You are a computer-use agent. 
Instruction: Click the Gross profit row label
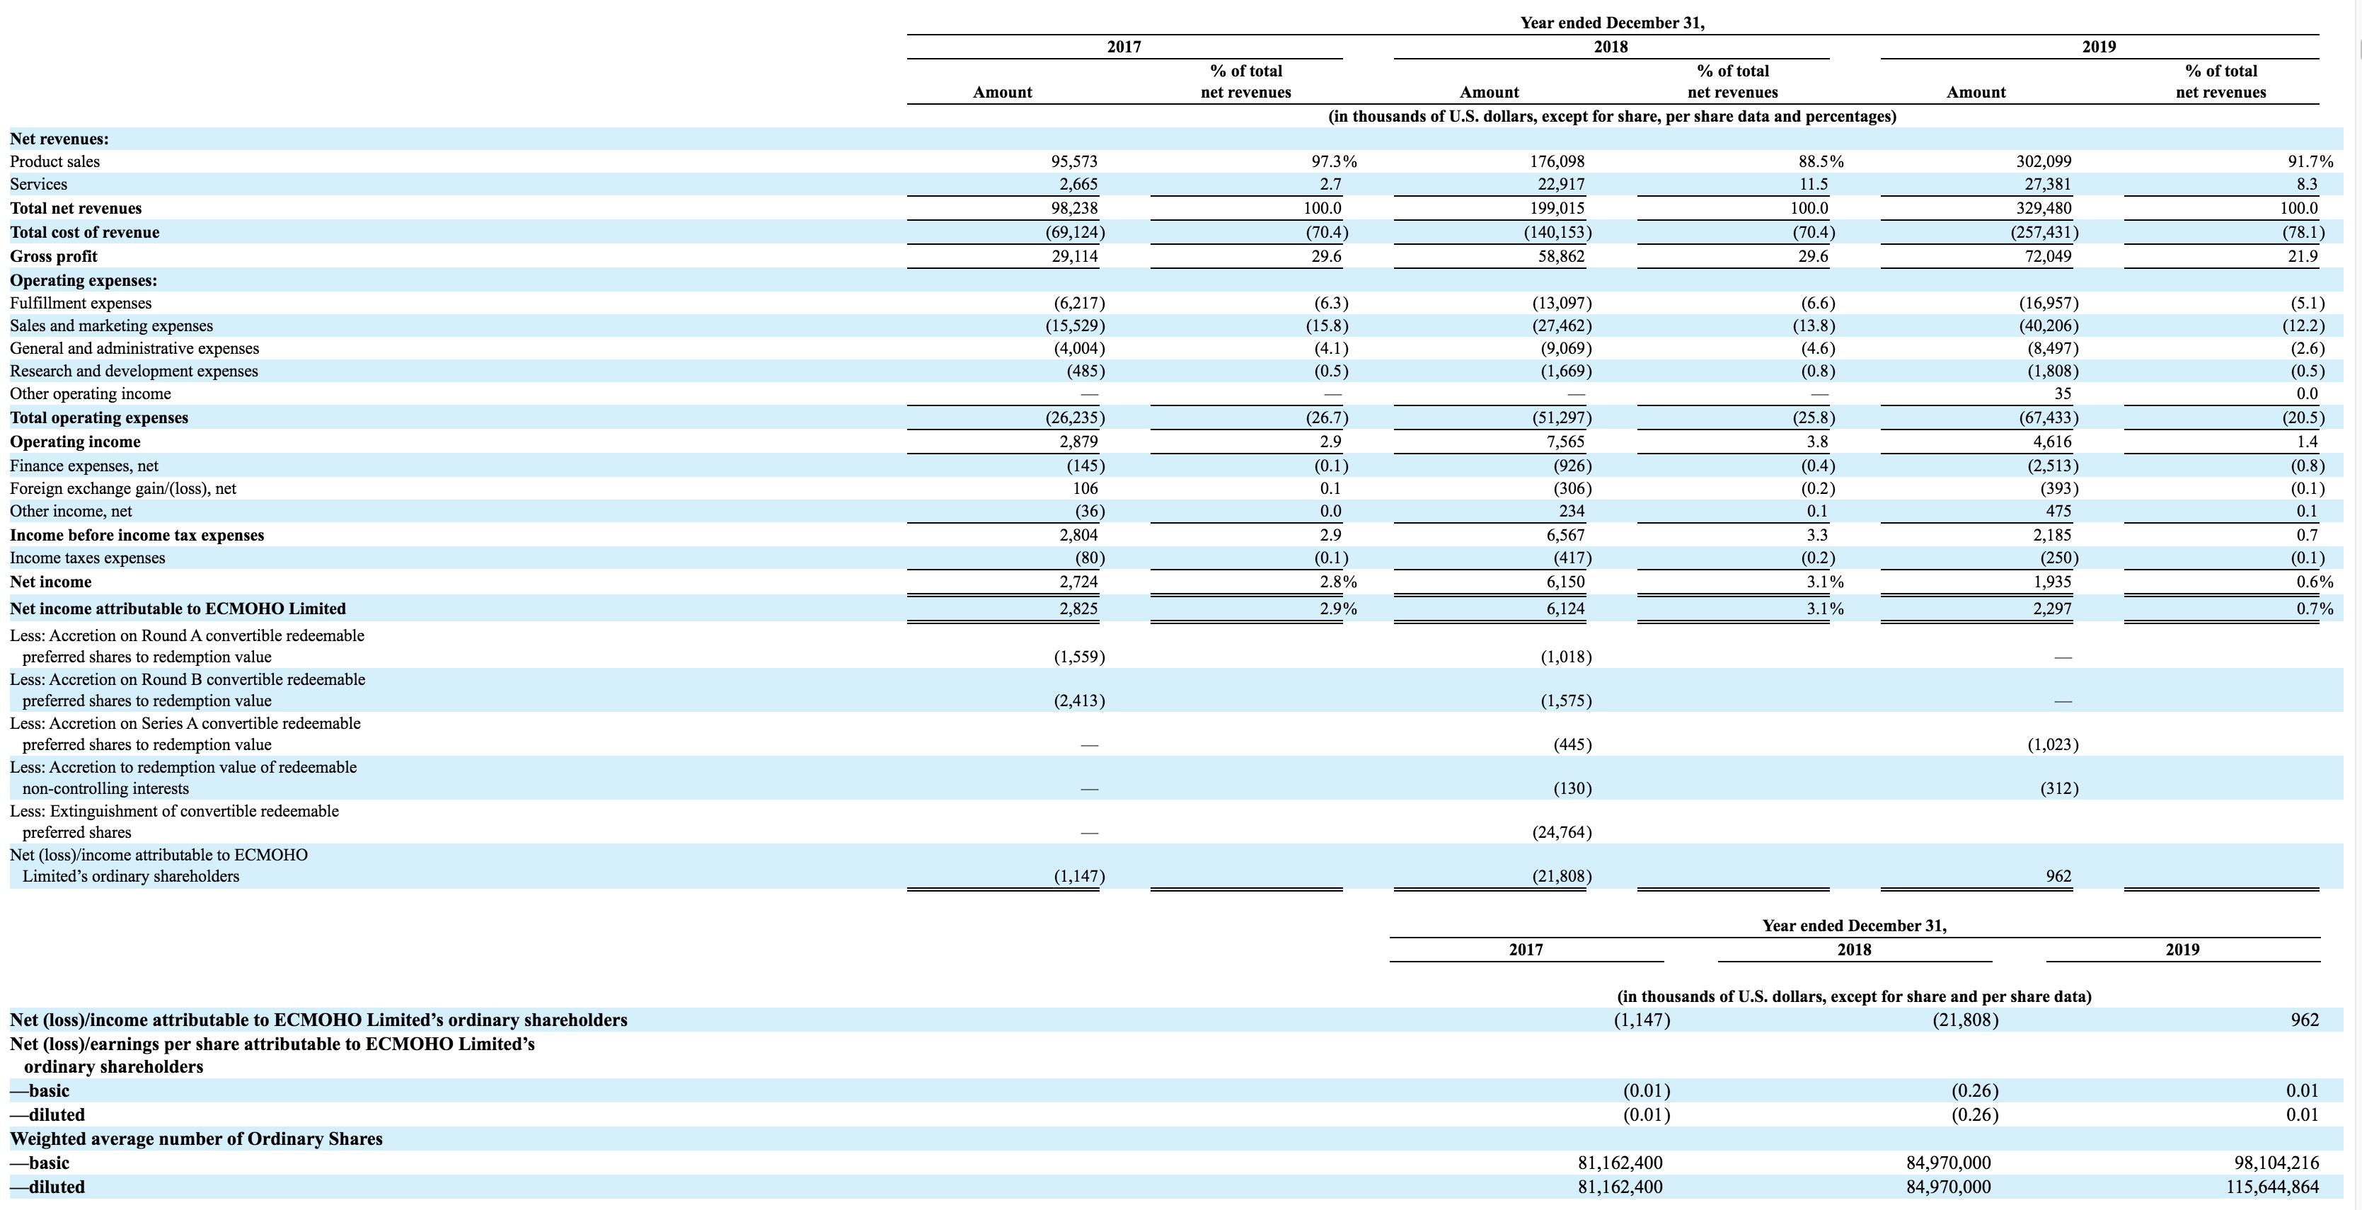pos(53,257)
